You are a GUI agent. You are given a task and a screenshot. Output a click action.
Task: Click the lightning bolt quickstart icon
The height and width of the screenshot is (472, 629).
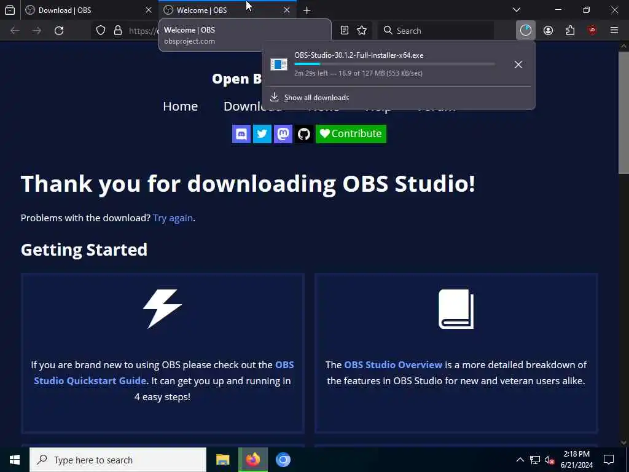[162, 309]
